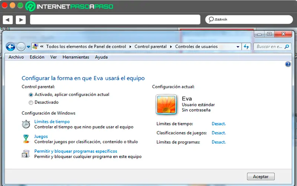Open the Límites de tiempo link
The width and height of the screenshot is (297, 186).
[x=52, y=122]
